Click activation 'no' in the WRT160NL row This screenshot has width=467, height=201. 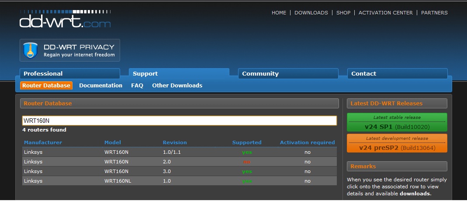(x=308, y=181)
